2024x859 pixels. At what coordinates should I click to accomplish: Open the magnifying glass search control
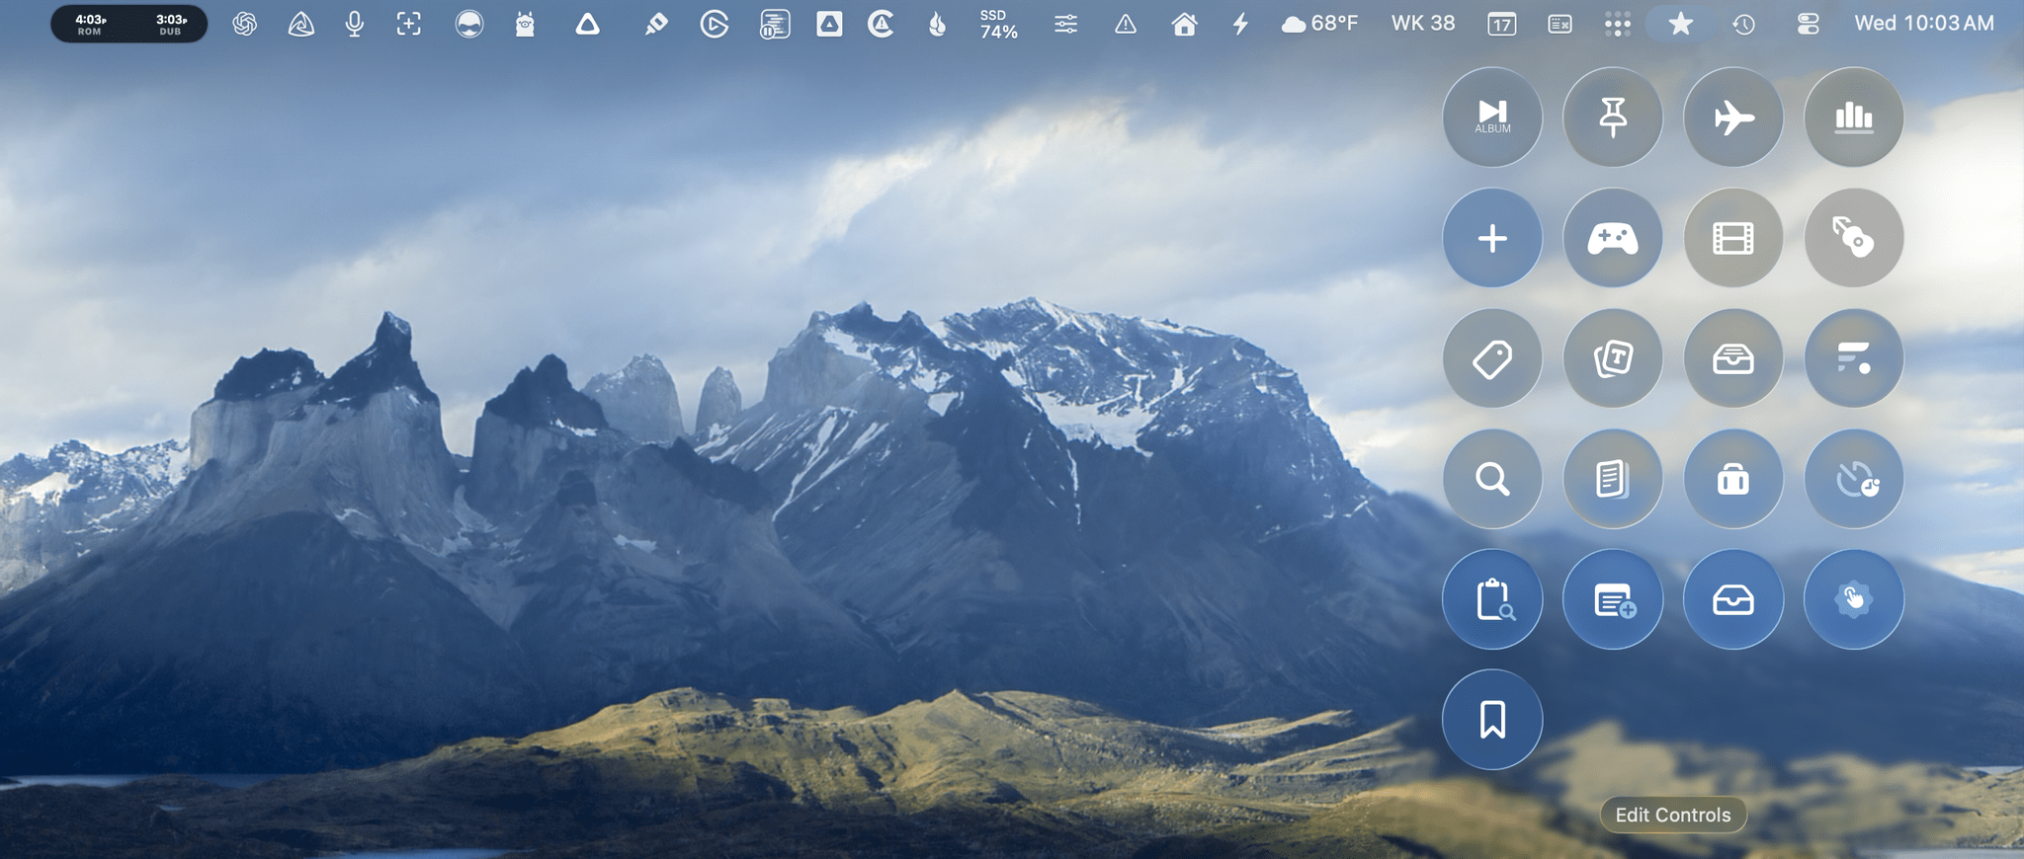point(1491,479)
